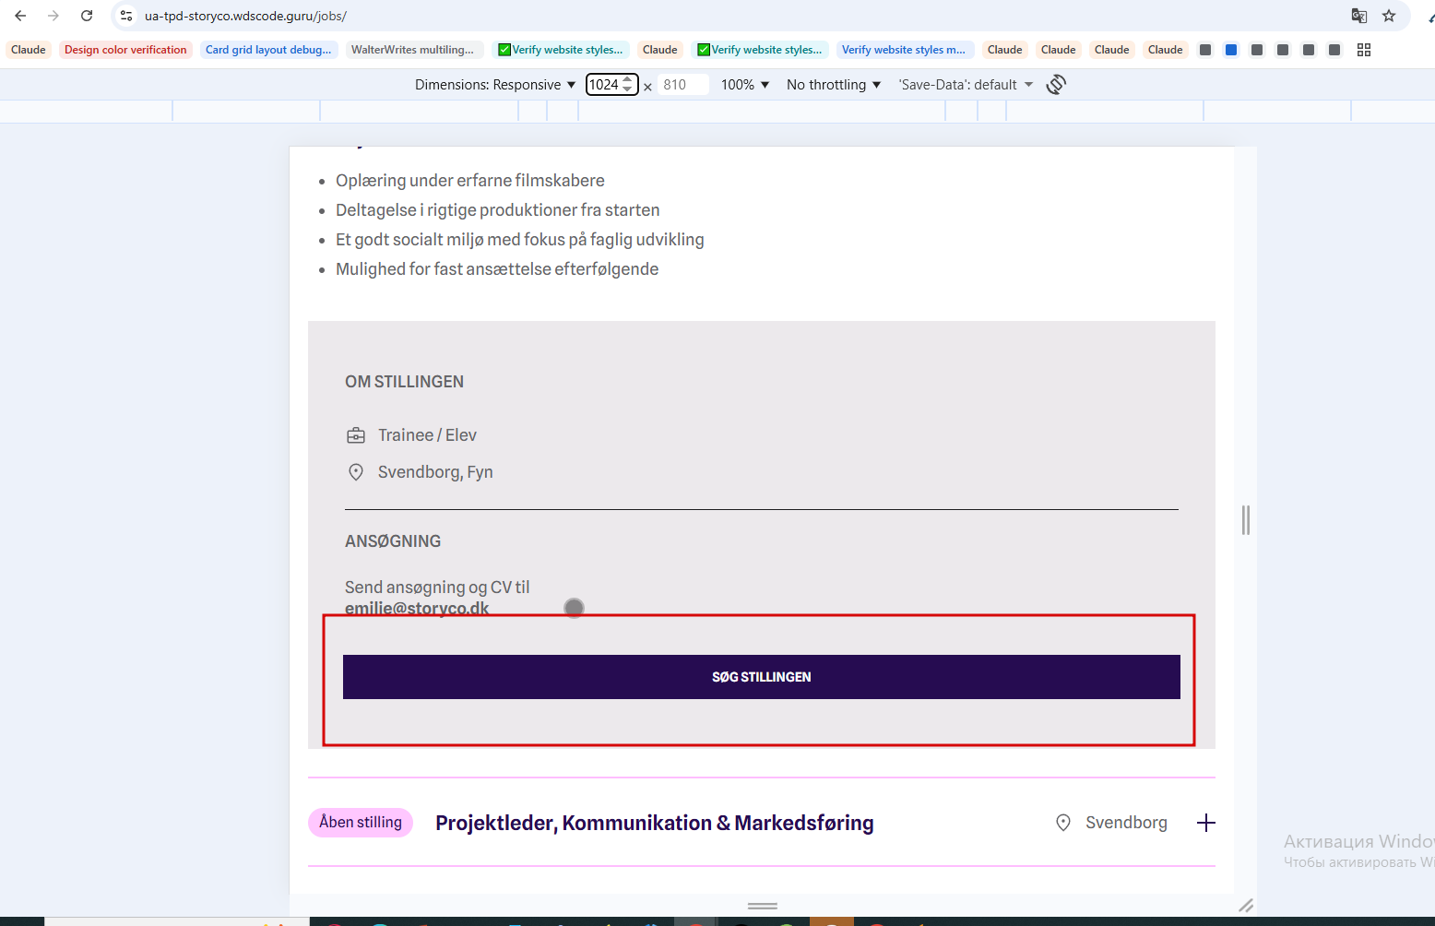Click the Åben stilling badge
This screenshot has height=926, width=1435.
point(361,823)
